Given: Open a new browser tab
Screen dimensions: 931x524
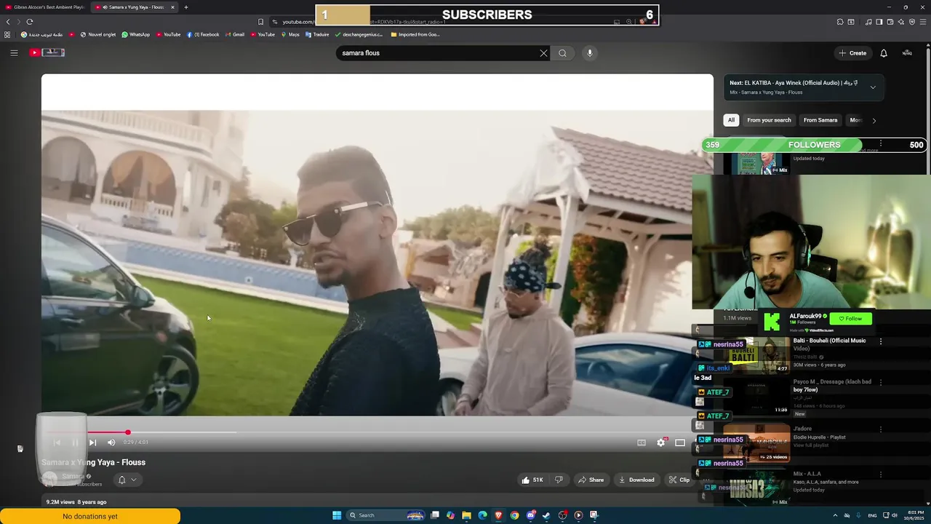Looking at the screenshot, I should (x=186, y=7).
